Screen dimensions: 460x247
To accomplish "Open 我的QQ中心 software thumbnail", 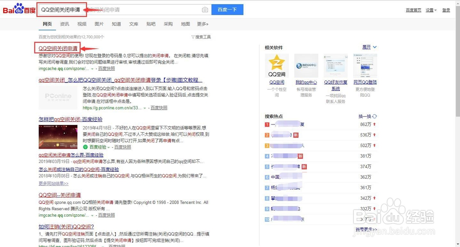I will 306,66.
